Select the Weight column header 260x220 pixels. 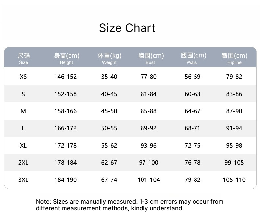[110, 58]
